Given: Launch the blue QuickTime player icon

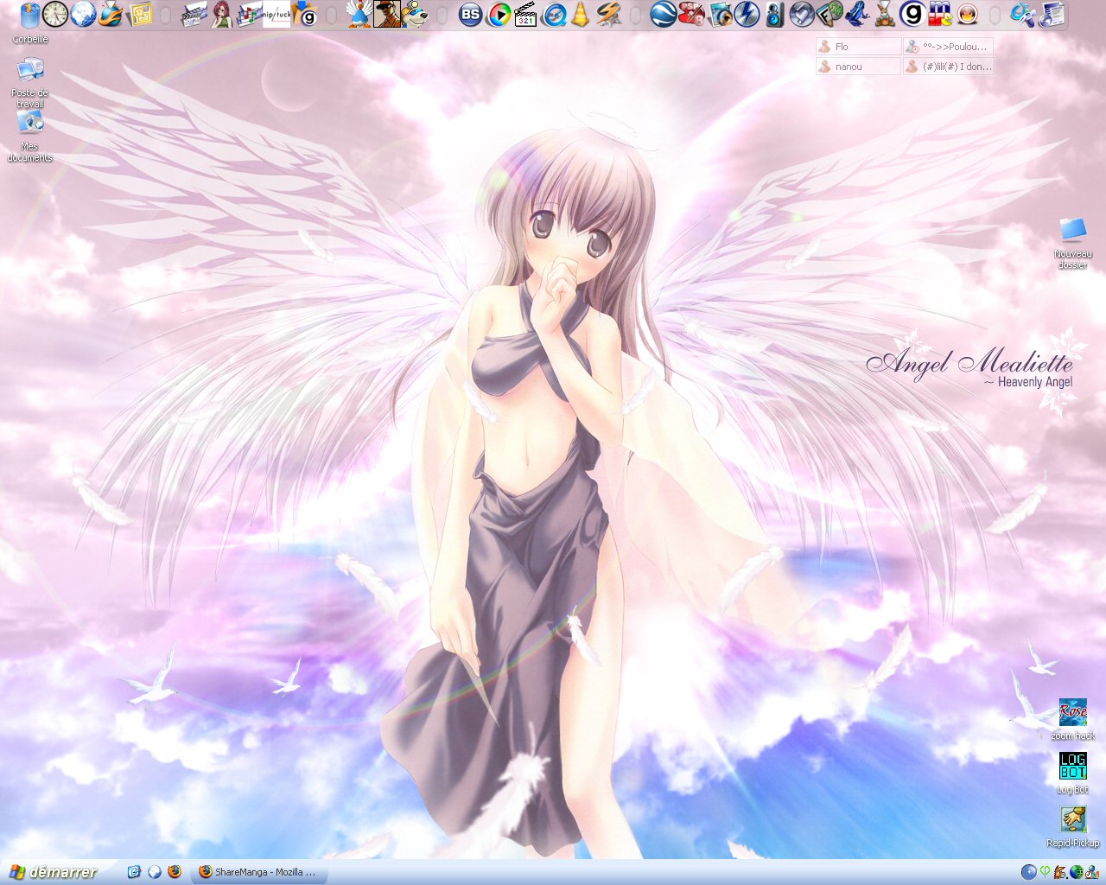Looking at the screenshot, I should [x=554, y=14].
